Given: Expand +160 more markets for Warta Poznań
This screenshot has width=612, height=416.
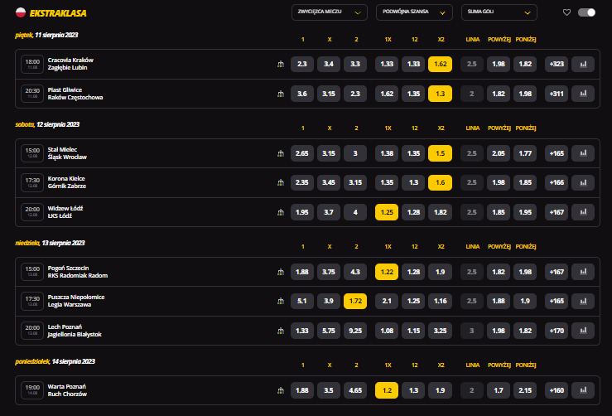Looking at the screenshot, I should point(557,390).
